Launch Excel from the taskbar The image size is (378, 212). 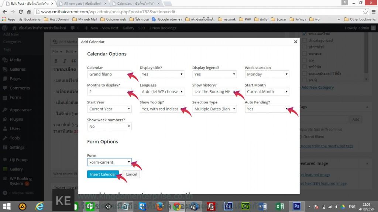pos(279,206)
